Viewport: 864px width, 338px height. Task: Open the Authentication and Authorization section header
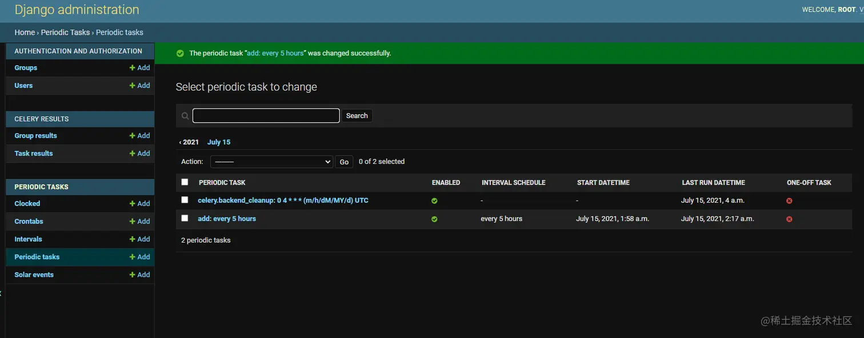[78, 51]
